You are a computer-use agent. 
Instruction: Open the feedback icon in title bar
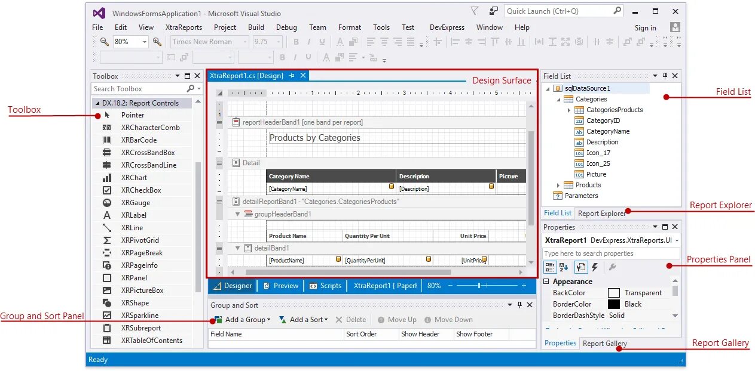click(x=494, y=11)
